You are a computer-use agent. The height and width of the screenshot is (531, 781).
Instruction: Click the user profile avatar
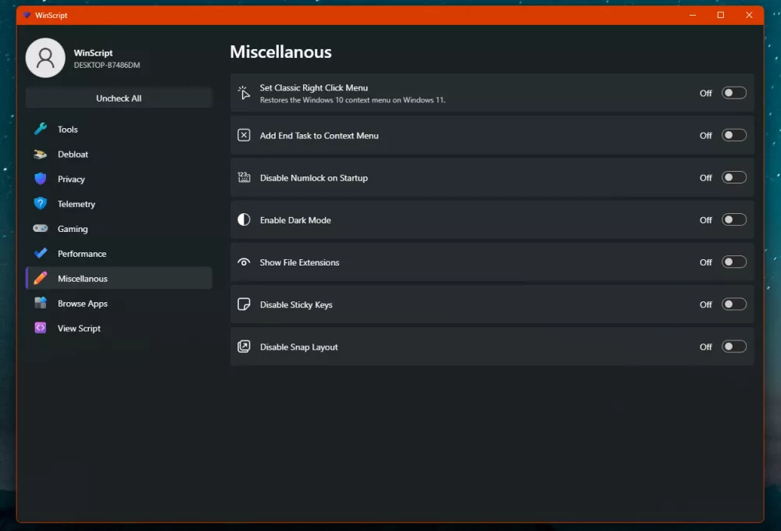(x=45, y=58)
